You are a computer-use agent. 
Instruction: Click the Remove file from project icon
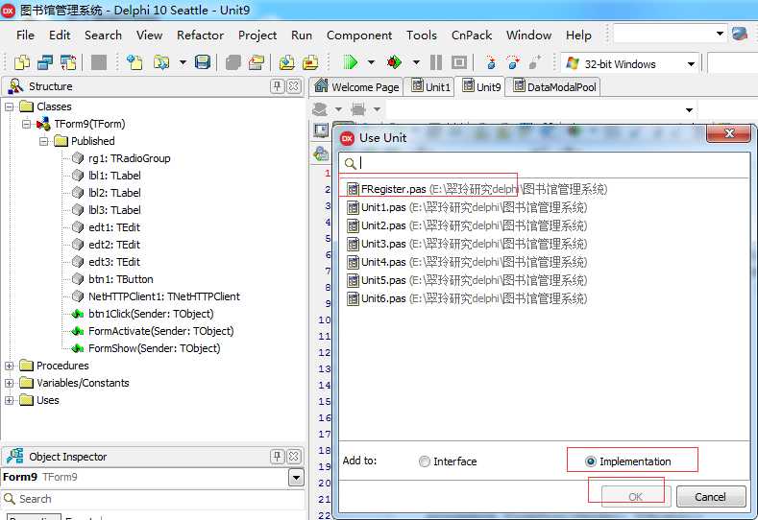(310, 62)
